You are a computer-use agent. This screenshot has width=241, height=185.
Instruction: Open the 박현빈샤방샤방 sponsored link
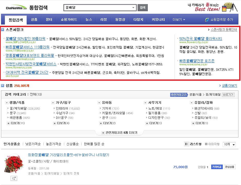tap(31, 64)
